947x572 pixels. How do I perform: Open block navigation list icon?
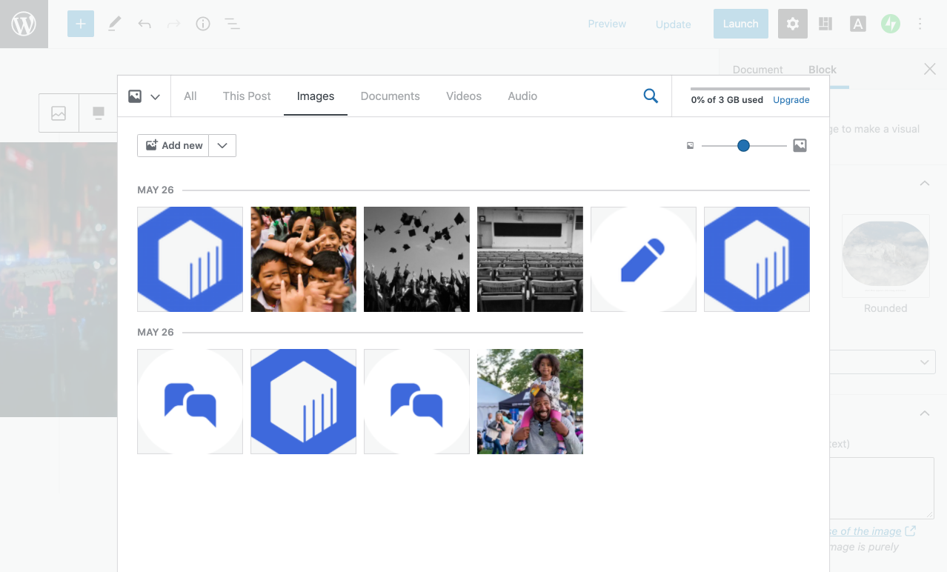tap(233, 24)
